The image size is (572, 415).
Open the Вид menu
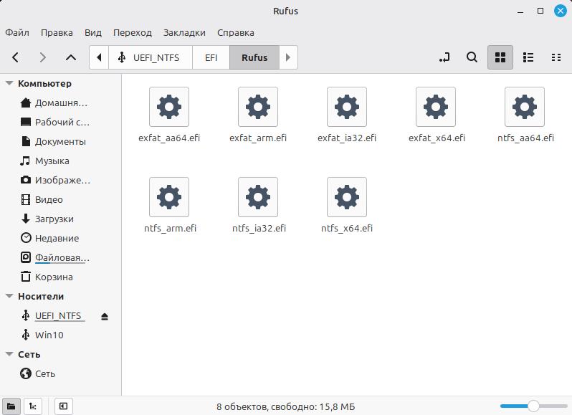93,32
